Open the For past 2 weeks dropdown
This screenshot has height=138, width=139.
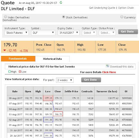65,80
